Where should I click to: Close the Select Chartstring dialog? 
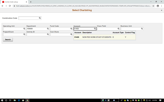161,10
